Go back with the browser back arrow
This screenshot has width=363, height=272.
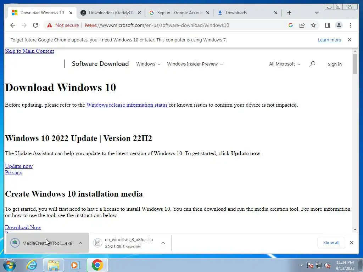click(13, 25)
